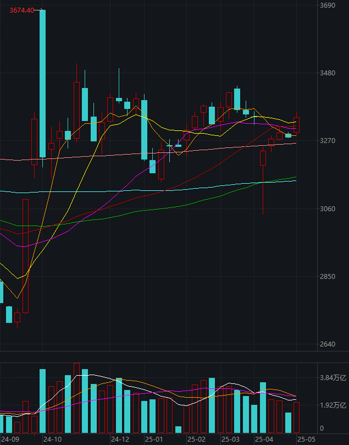The image size is (349, 445).
Task: Click the 3060 price scale label
Action: (328, 209)
